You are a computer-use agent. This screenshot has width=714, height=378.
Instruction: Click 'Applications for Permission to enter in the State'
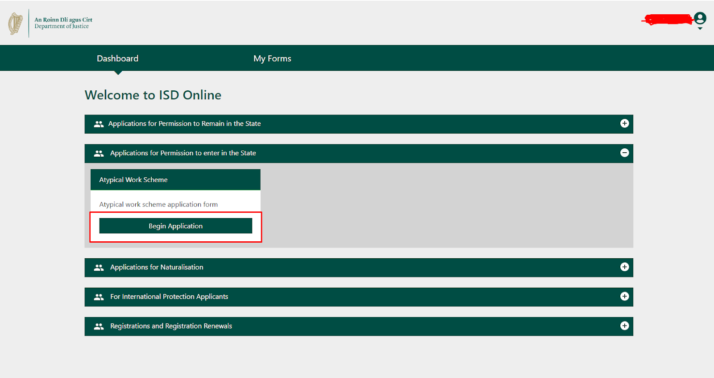click(183, 153)
